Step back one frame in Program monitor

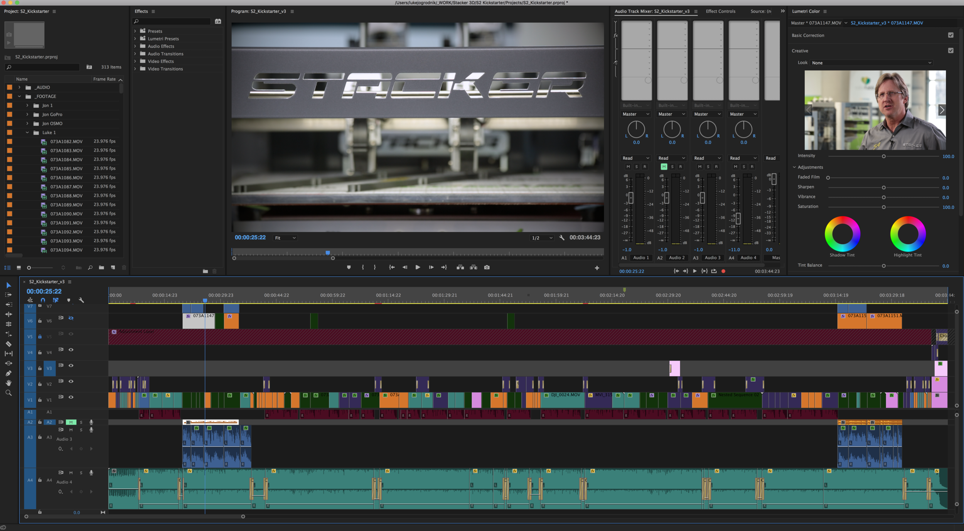(x=404, y=267)
